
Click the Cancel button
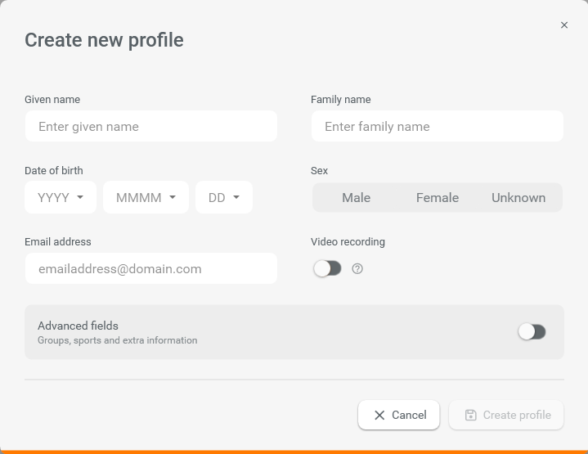coord(398,415)
